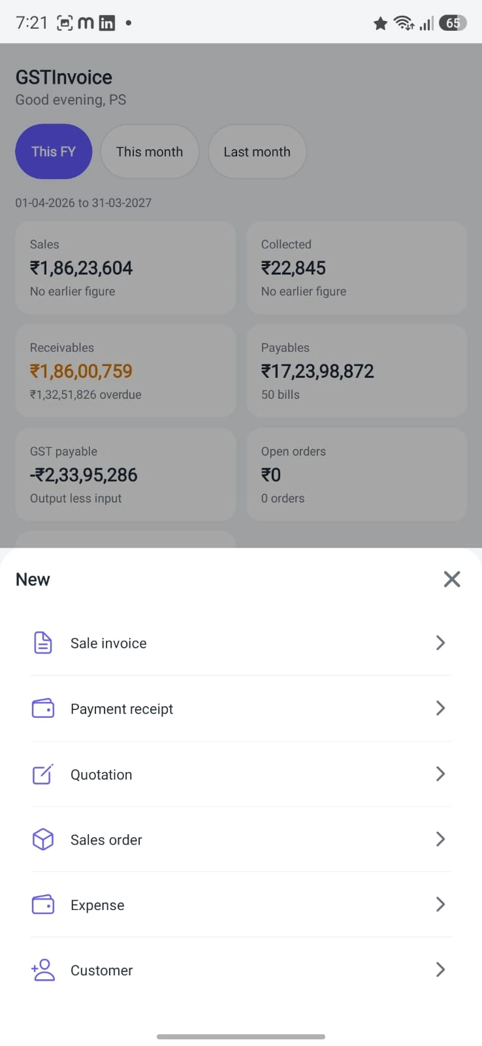
Task: Tap the Payment receipt wallet icon
Action: point(43,708)
